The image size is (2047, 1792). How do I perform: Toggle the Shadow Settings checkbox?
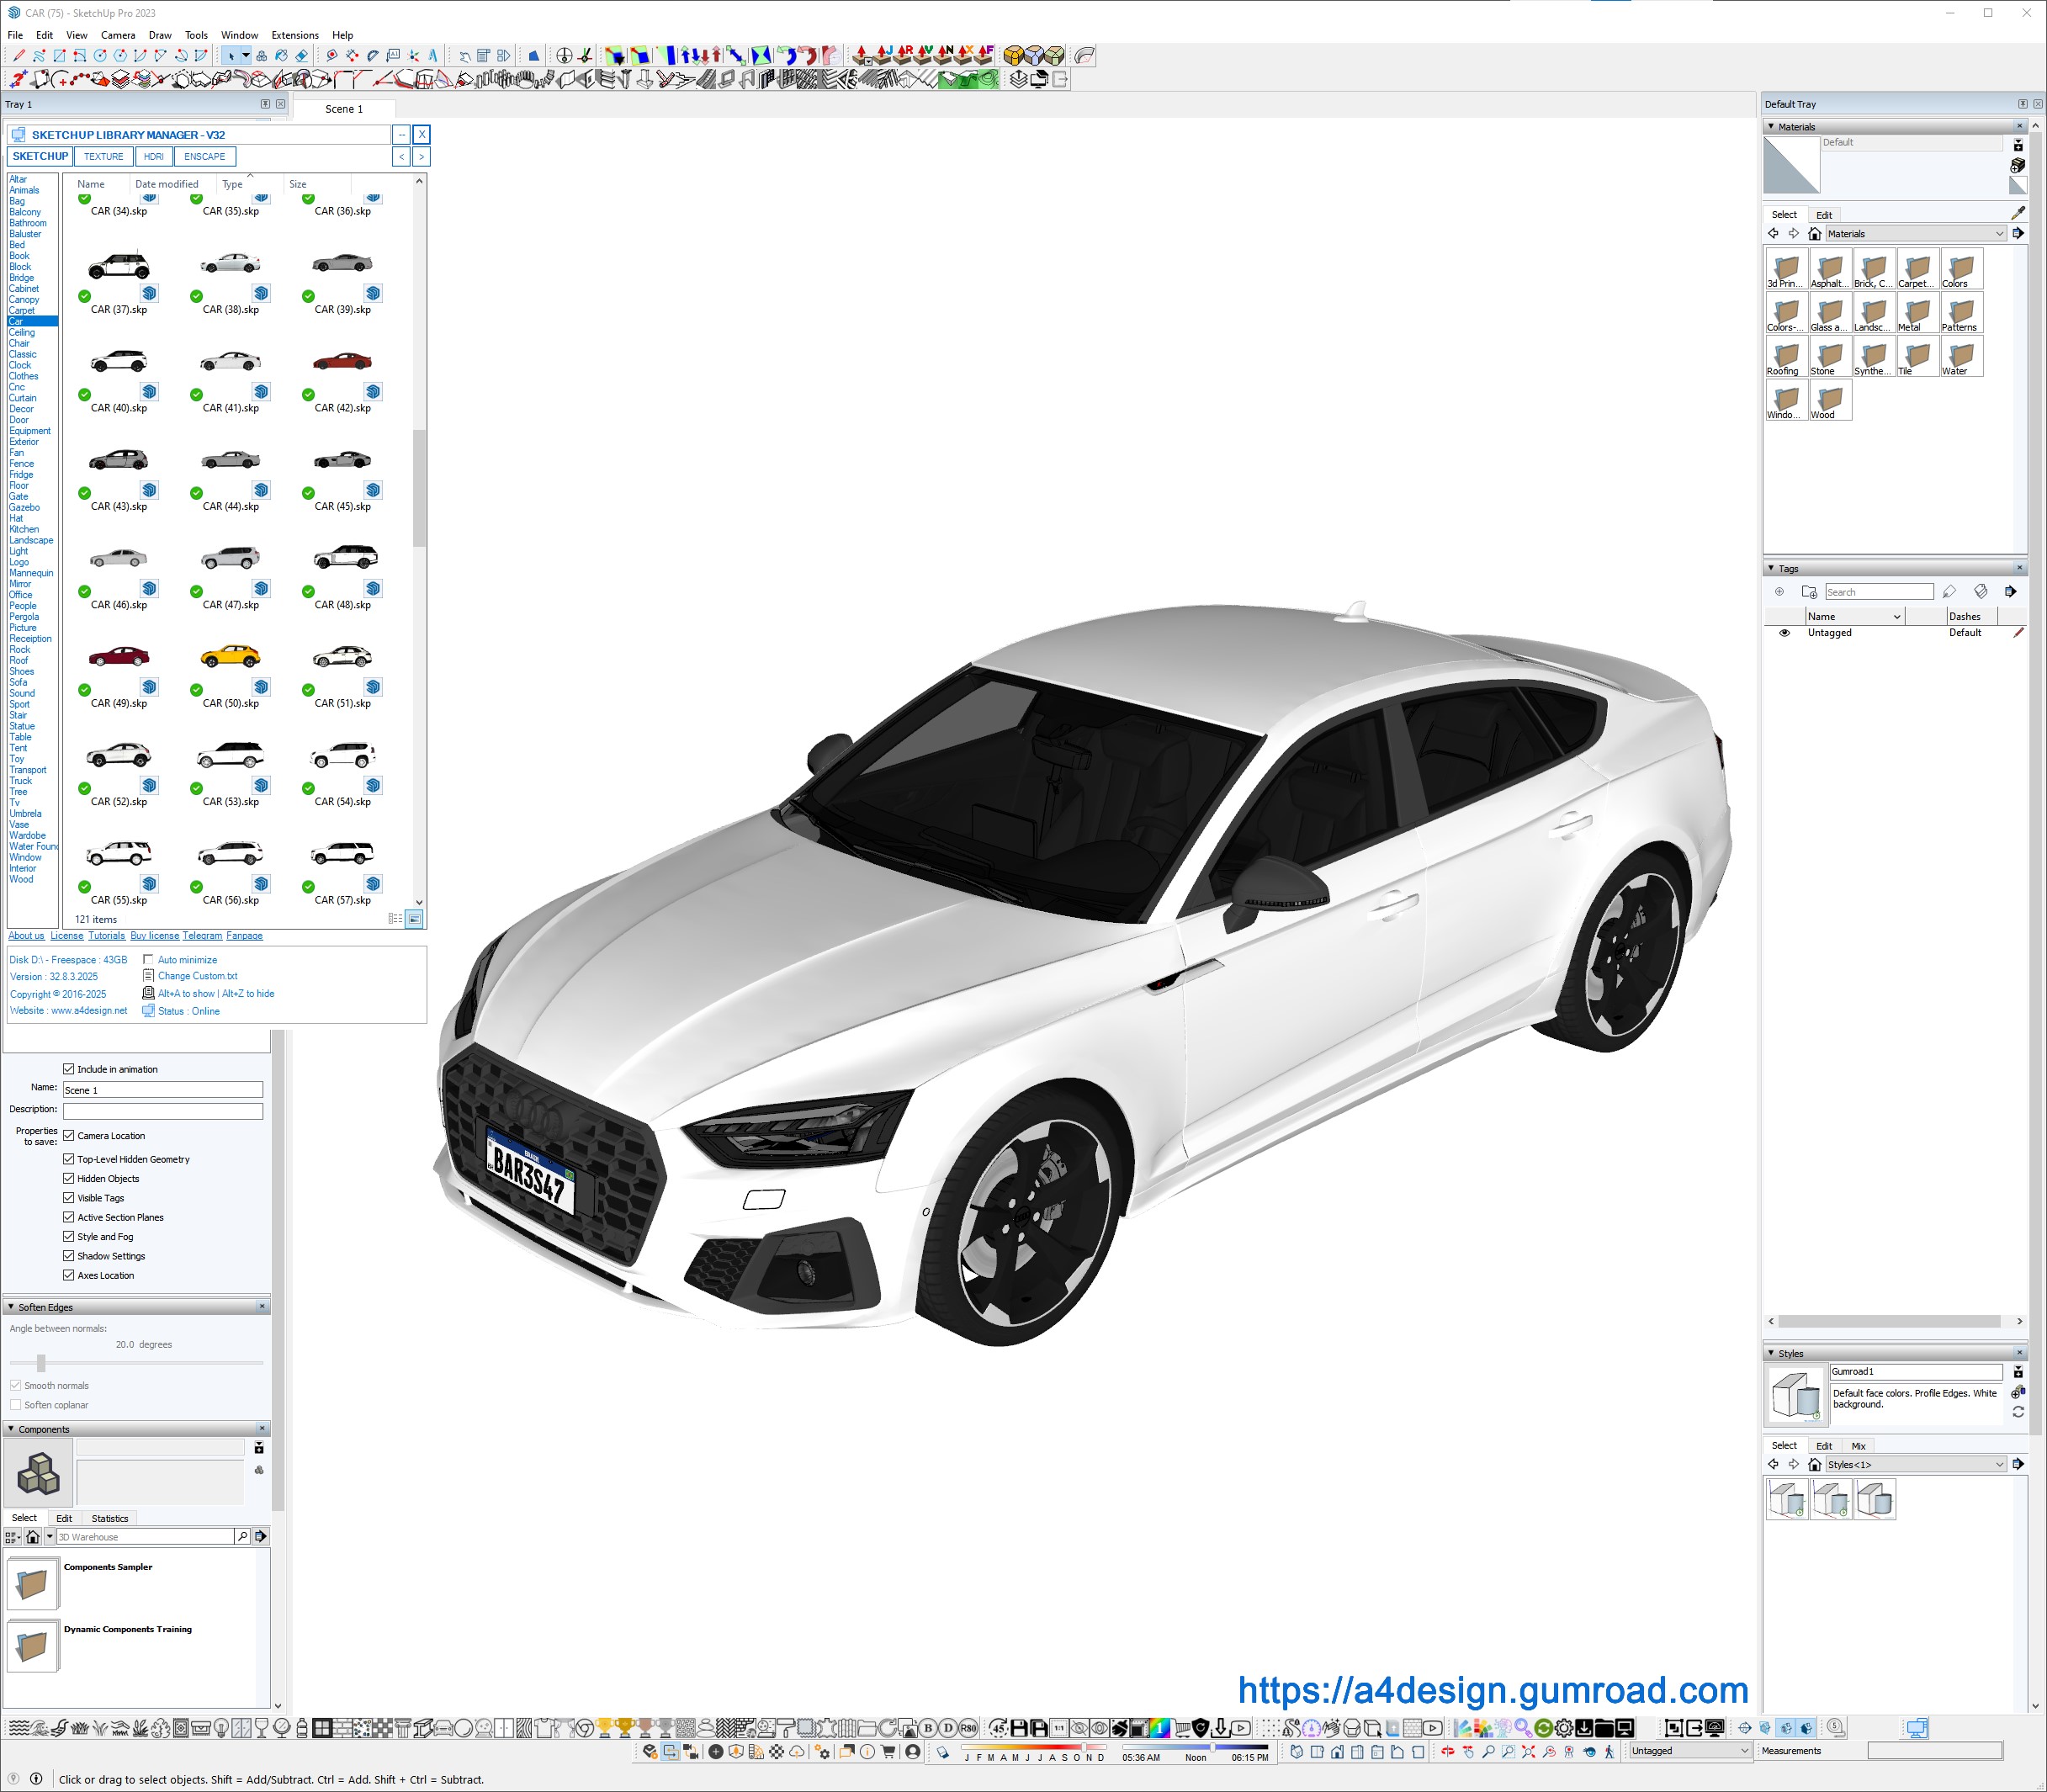coord(69,1256)
